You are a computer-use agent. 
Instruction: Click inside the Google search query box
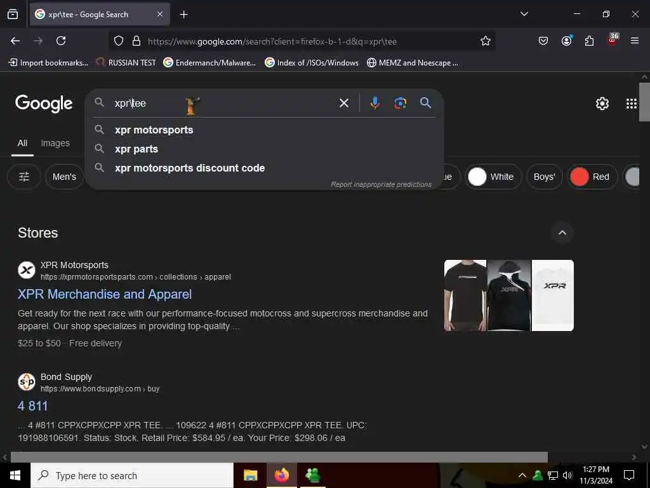coord(224,103)
